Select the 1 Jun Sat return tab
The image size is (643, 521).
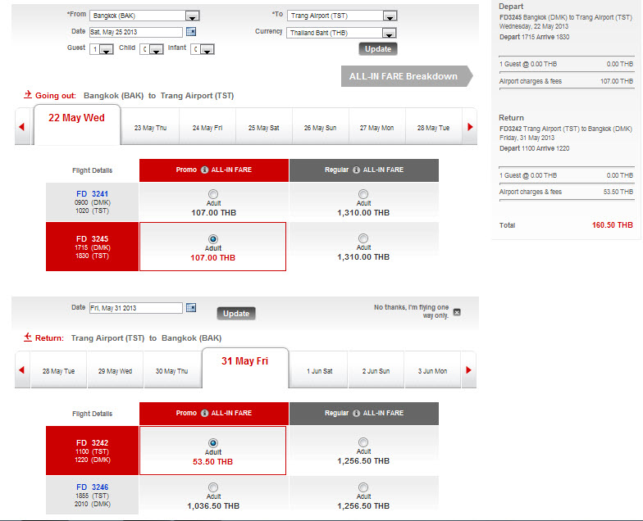[320, 370]
